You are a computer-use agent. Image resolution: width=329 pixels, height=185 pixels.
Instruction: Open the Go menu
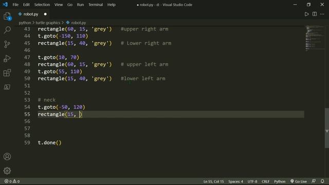70,5
